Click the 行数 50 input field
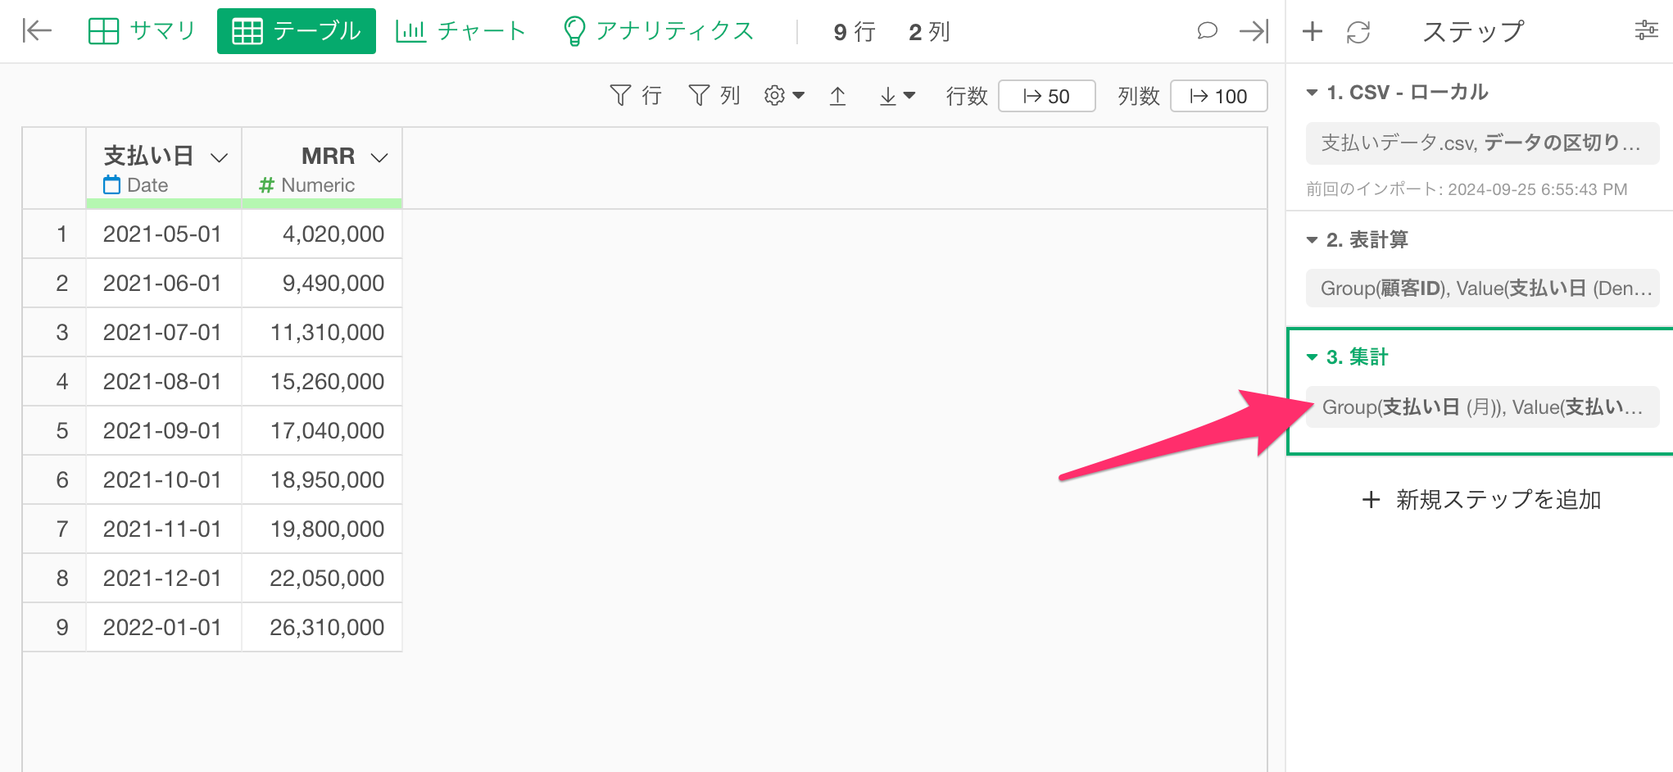This screenshot has height=772, width=1673. pos(1047,96)
